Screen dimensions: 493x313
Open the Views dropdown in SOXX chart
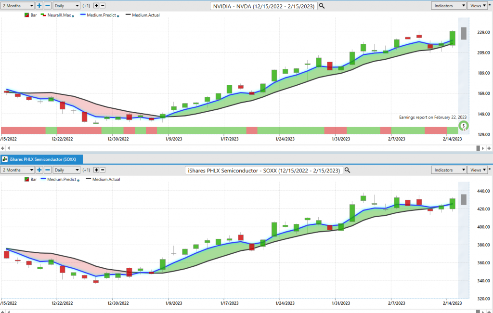coord(478,170)
